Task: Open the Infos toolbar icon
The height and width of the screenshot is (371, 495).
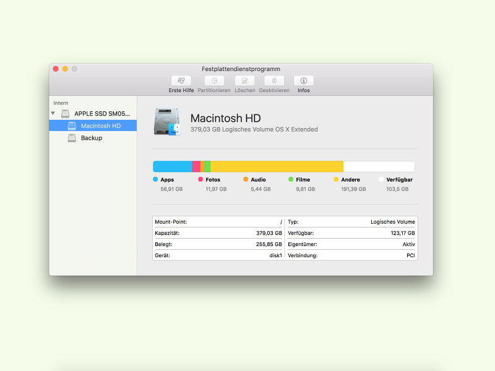Action: tap(303, 81)
